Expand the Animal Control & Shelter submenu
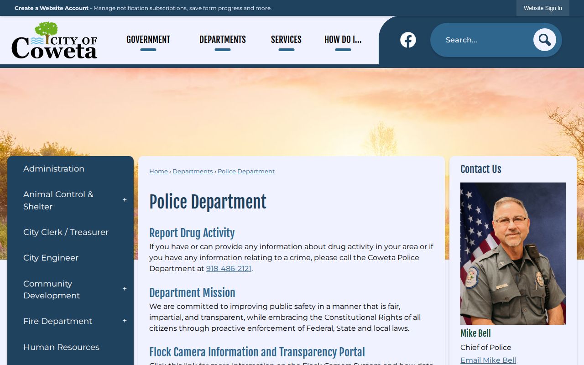Image resolution: width=584 pixels, height=365 pixels. [x=125, y=200]
